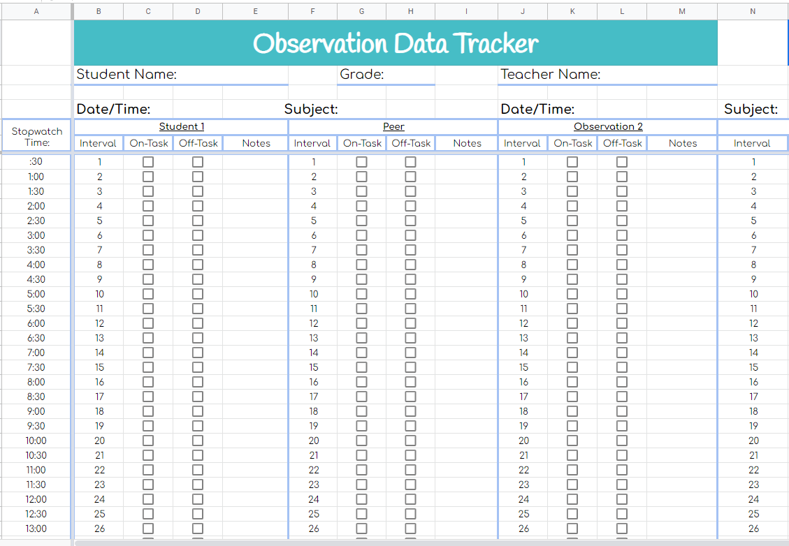Click Peer Notes cell for interval 9

(466, 279)
